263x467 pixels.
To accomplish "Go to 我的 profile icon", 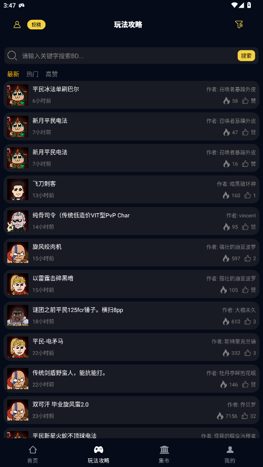I will 230,449.
